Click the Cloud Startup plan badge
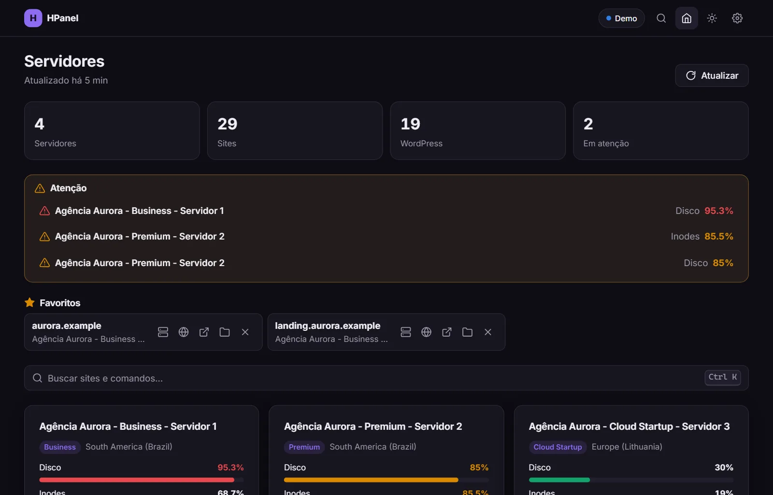773x495 pixels. coord(558,447)
